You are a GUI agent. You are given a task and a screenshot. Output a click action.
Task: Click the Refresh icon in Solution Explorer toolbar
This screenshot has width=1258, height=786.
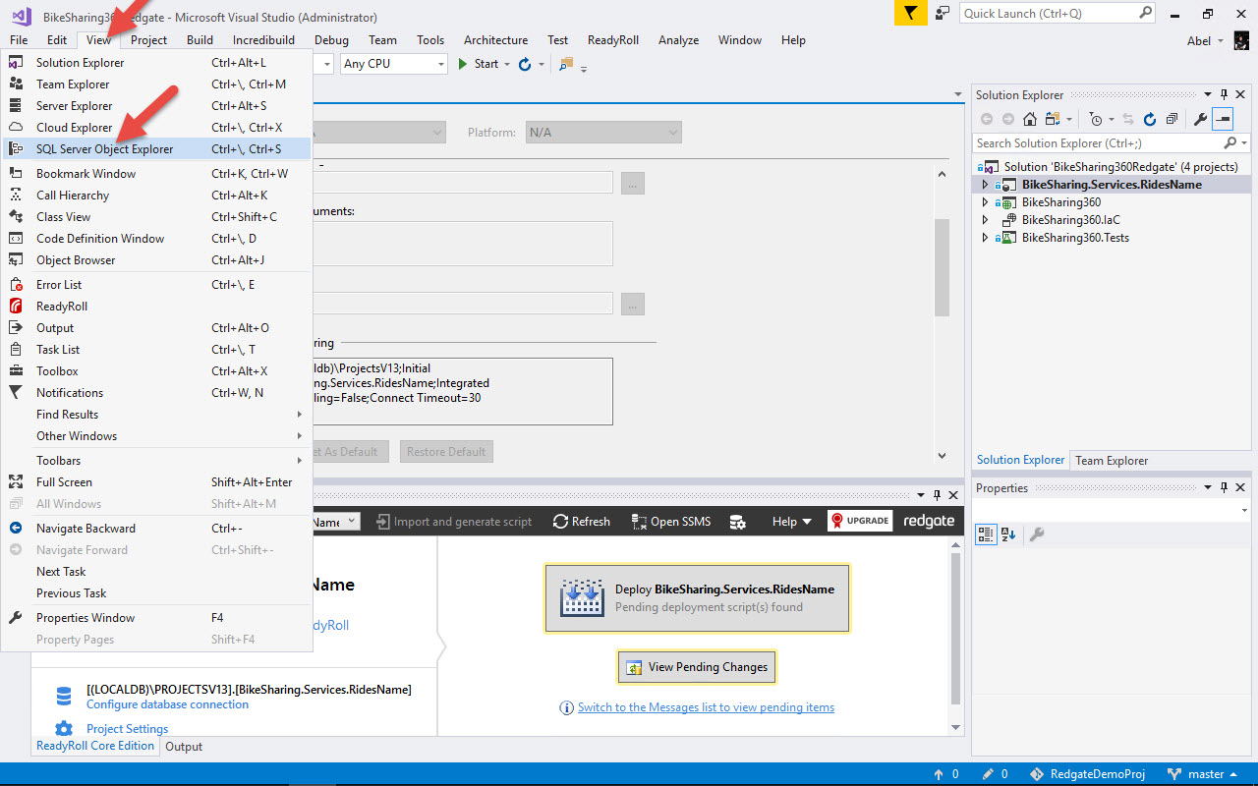coord(1150,119)
